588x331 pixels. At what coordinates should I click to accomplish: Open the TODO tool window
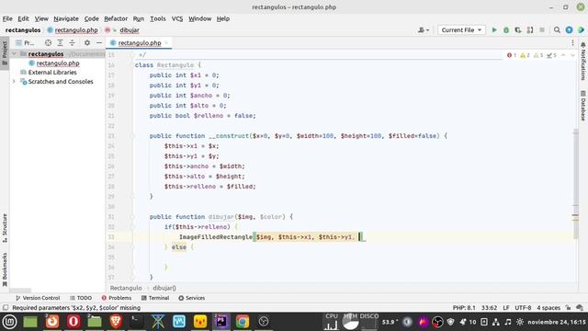[x=81, y=298]
